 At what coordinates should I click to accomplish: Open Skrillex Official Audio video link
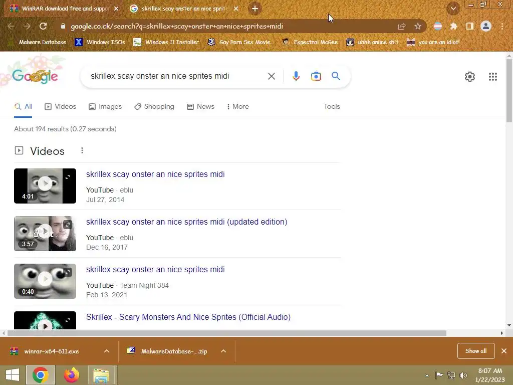click(x=188, y=317)
